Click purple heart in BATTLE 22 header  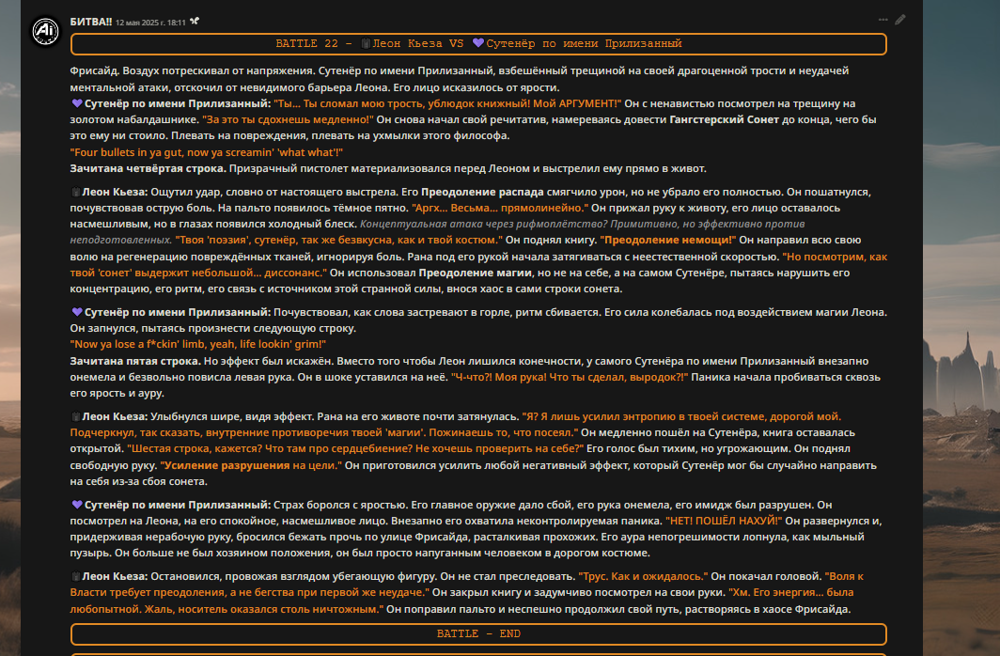(x=478, y=43)
